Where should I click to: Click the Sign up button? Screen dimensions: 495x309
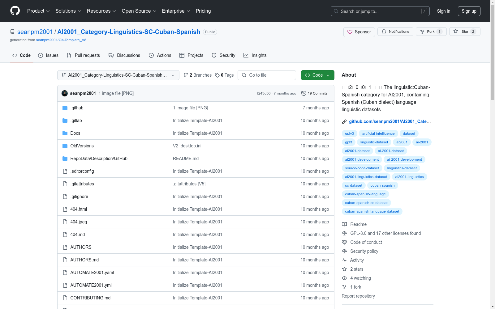coord(469,11)
